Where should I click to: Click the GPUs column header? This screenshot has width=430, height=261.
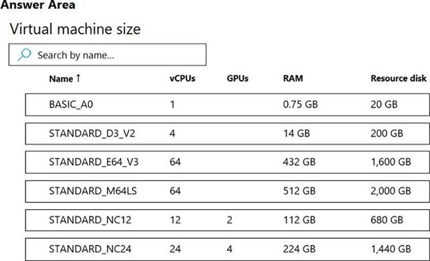[x=237, y=79]
